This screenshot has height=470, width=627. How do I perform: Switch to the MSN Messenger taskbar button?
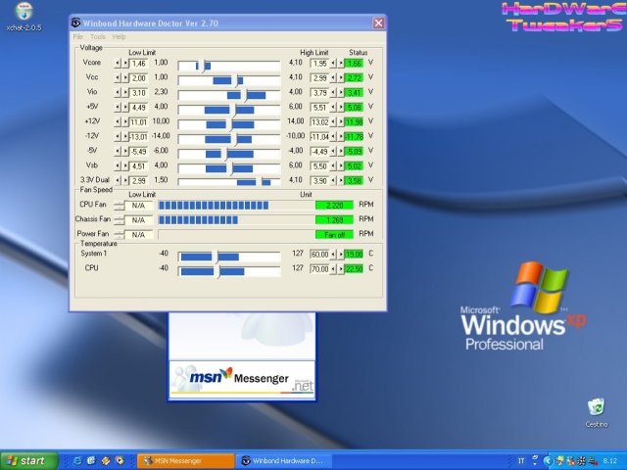tap(186, 461)
